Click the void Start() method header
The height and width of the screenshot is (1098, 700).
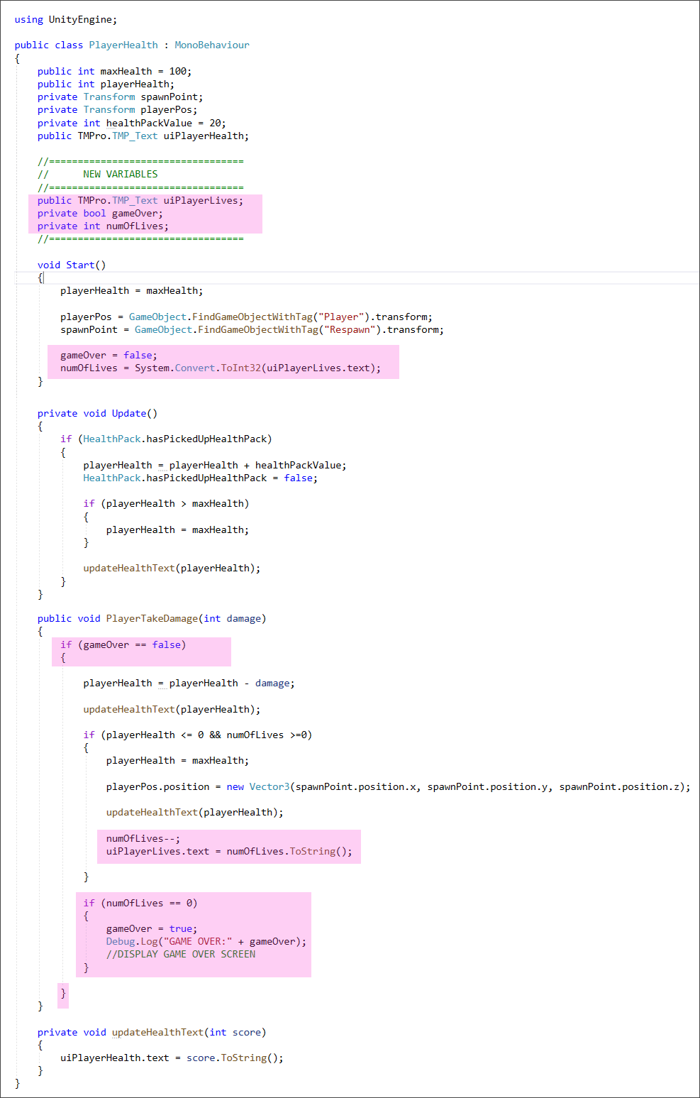(72, 265)
